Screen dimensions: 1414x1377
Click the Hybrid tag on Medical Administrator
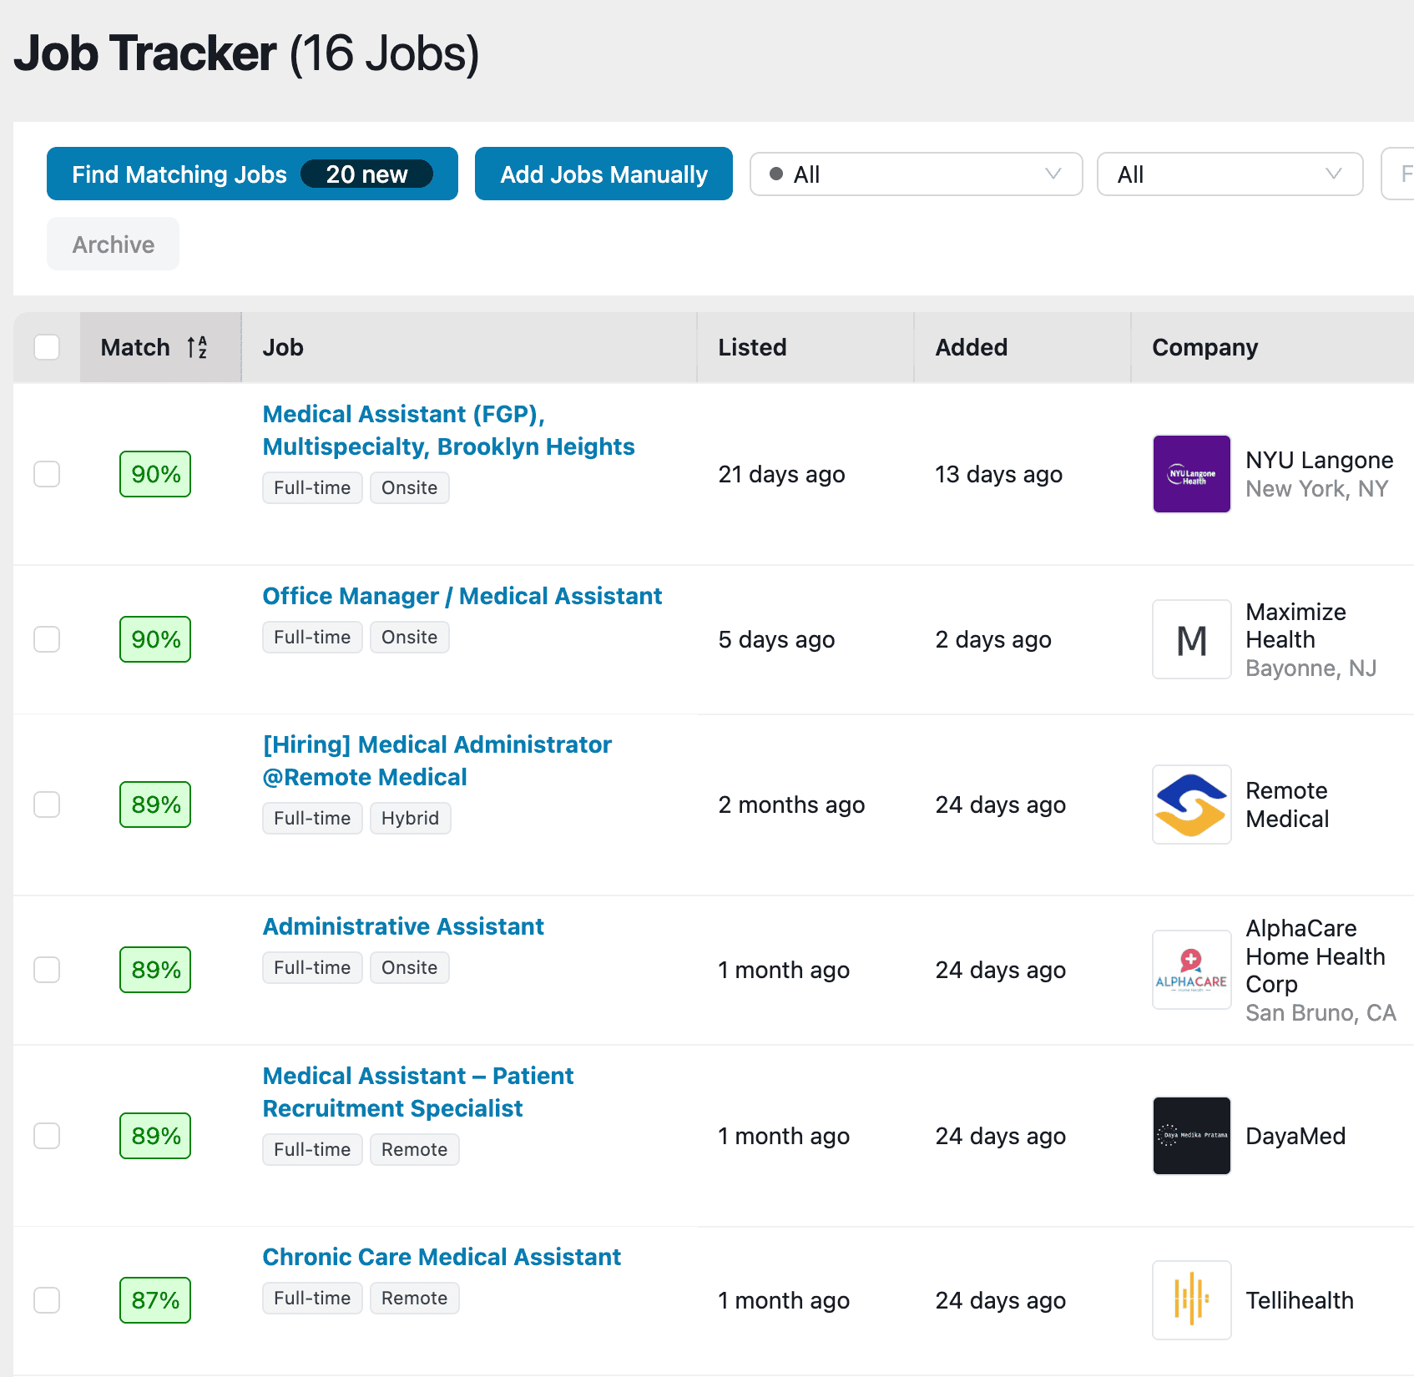tap(410, 819)
